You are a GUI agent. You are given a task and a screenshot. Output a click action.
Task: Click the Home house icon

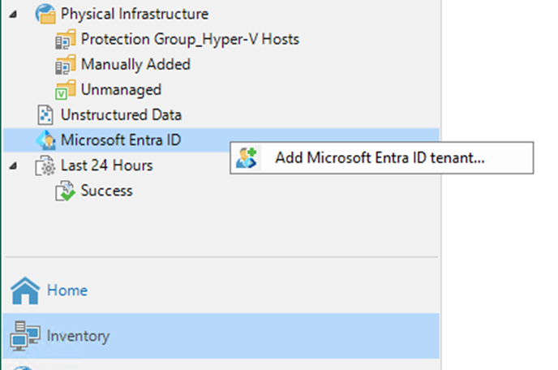click(x=25, y=290)
